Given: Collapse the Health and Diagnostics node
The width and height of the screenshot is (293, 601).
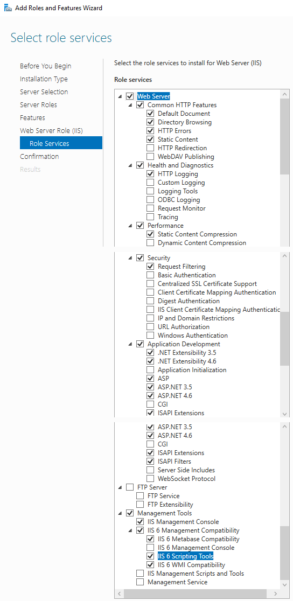Looking at the screenshot, I should coord(130,165).
